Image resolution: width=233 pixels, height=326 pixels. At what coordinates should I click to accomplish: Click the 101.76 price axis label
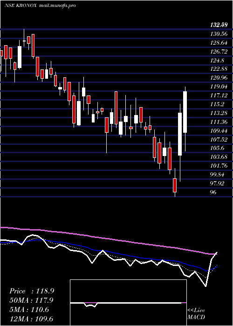coord(219,166)
